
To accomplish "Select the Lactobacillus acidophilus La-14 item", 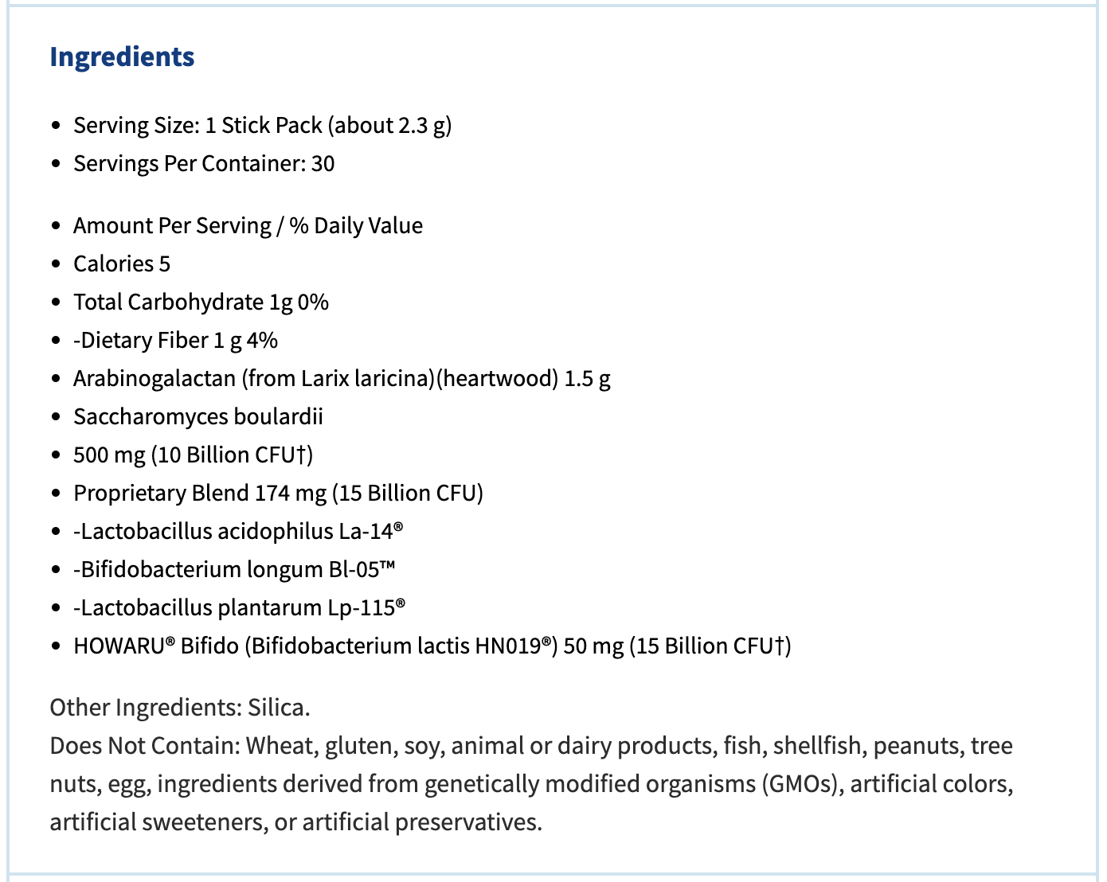I will 238,532.
